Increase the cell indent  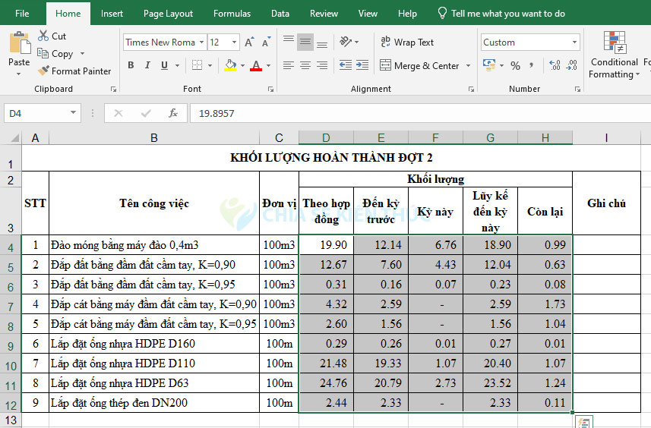pos(362,65)
